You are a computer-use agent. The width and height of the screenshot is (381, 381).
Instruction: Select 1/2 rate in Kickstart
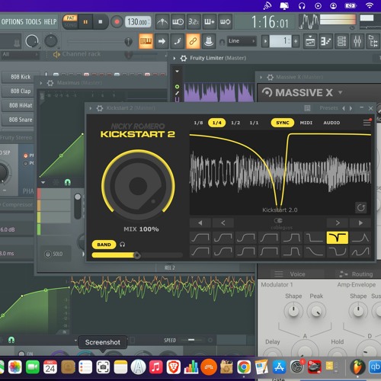(x=235, y=123)
